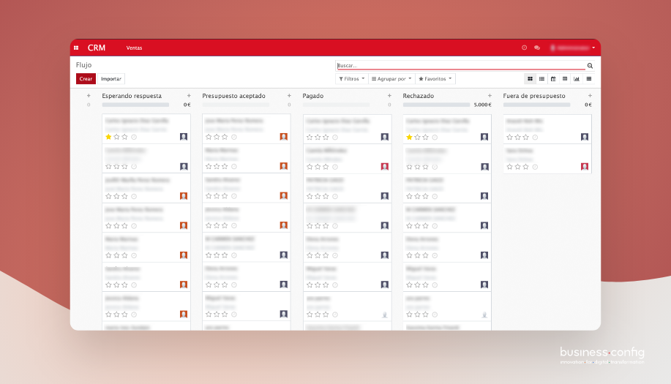Expand the Filtros dropdown

(x=352, y=79)
